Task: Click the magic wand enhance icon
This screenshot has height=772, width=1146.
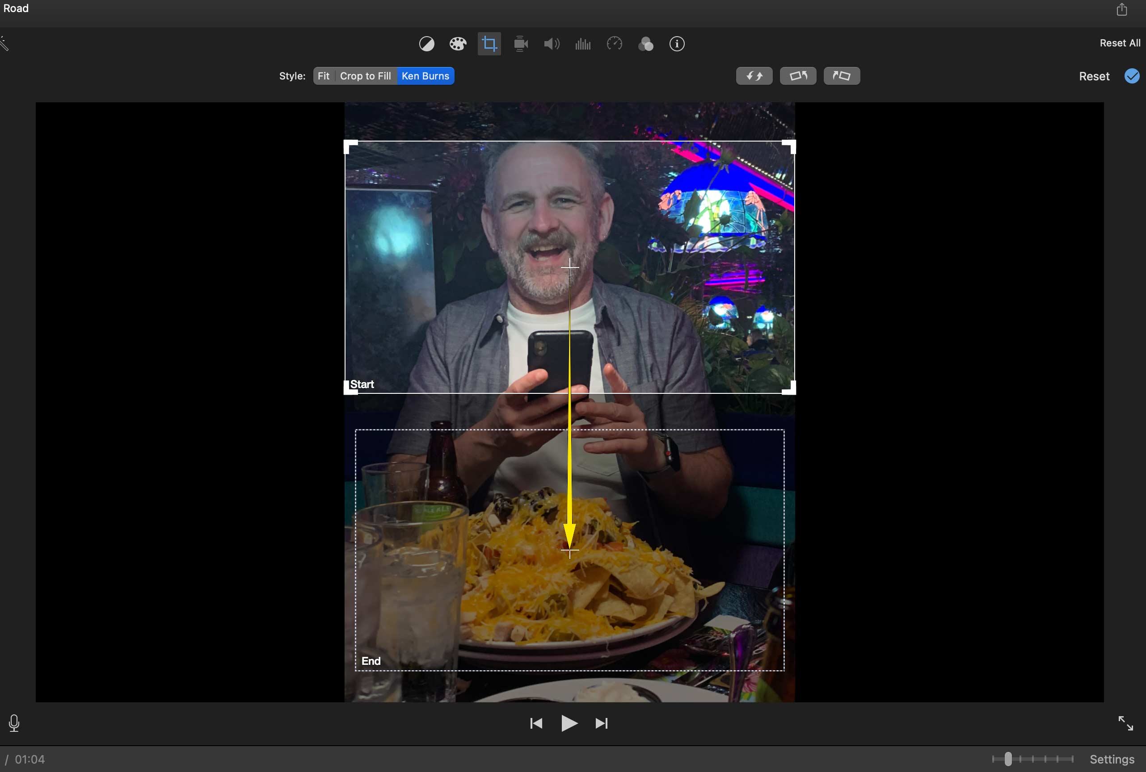Action: (x=4, y=43)
